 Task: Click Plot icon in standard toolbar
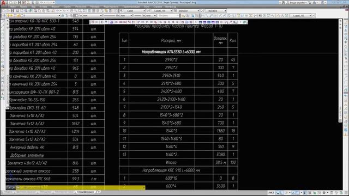17,11
